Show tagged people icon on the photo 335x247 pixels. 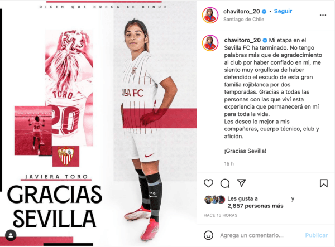pos(11,235)
